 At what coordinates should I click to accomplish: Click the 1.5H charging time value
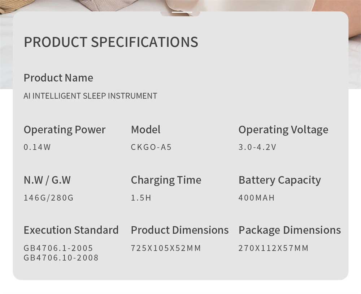click(x=141, y=198)
